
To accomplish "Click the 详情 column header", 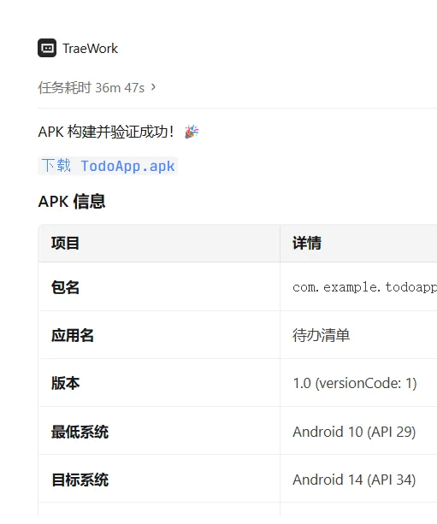I will click(307, 243).
